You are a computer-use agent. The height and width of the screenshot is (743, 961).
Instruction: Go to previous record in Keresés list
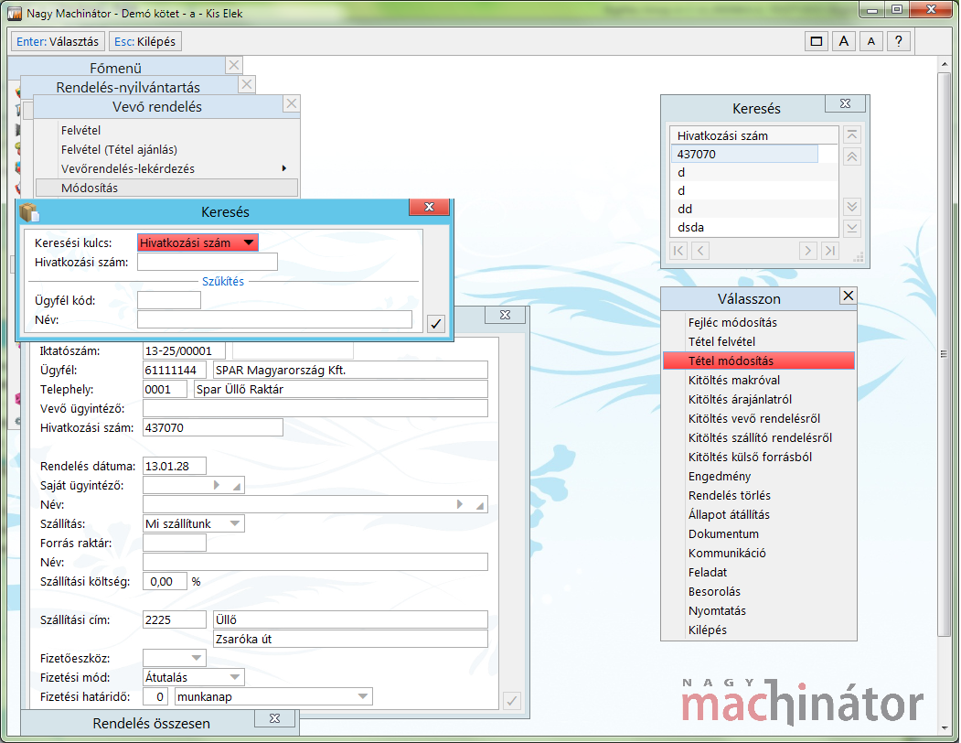click(700, 251)
